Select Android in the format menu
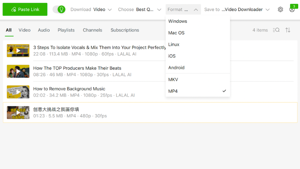 click(176, 68)
